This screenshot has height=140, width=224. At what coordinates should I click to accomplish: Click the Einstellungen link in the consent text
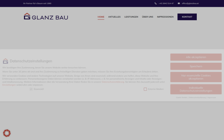click(x=9, y=85)
